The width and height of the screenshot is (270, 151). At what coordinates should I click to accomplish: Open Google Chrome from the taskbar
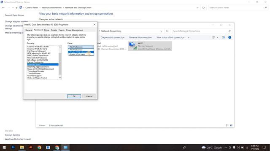pos(39,147)
